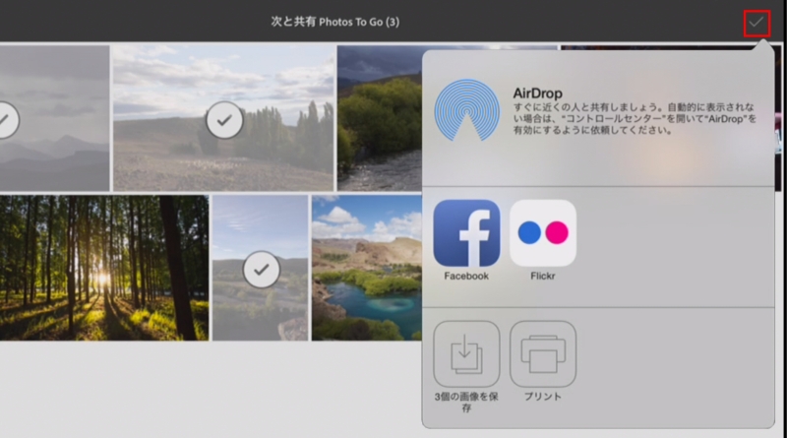Image resolution: width=787 pixels, height=438 pixels.
Task: Tap the save 3 images icon
Action: (466, 354)
